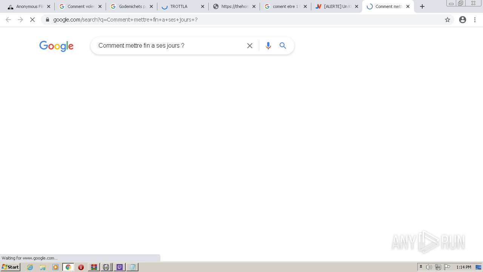Viewport: 483px width, 272px height.
Task: View site information via the lock icon
Action: coord(47,20)
